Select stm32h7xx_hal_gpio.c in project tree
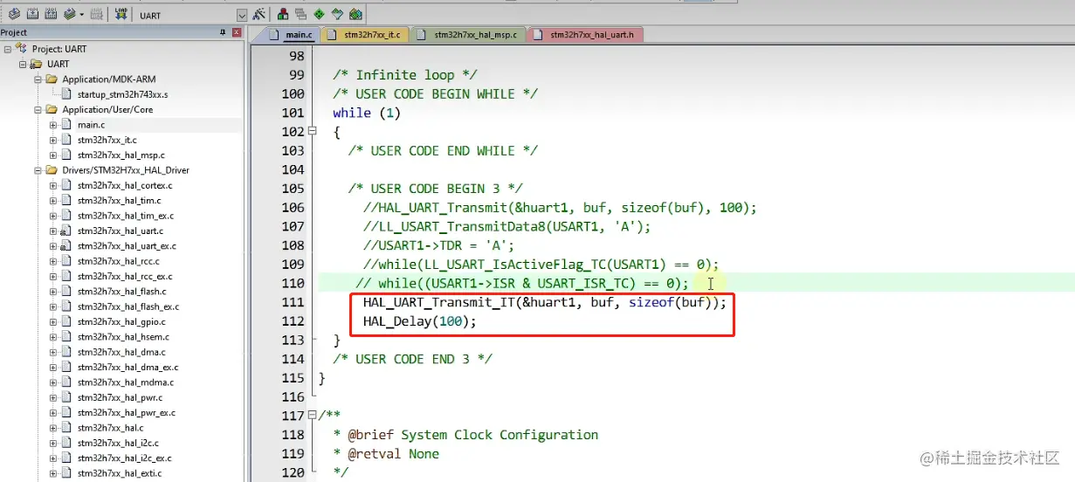 pyautogui.click(x=121, y=322)
